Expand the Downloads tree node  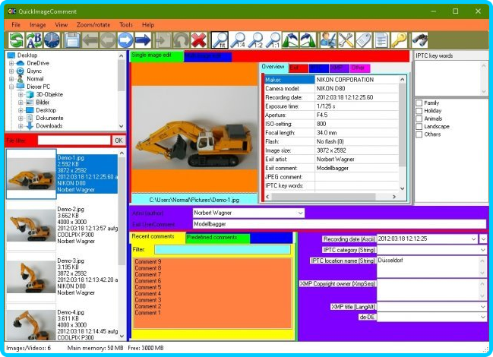click(21, 126)
